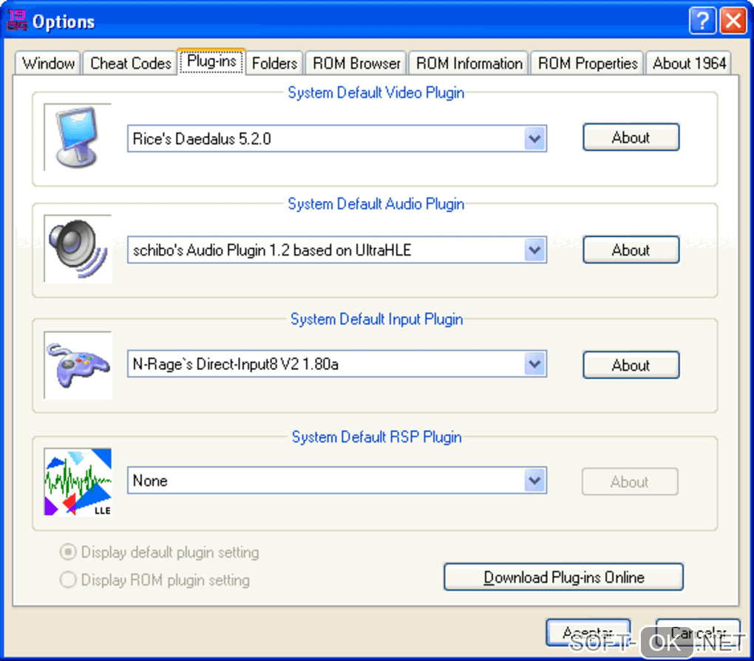Image resolution: width=754 pixels, height=661 pixels.
Task: Click the Aceptar button
Action: pyautogui.click(x=588, y=633)
